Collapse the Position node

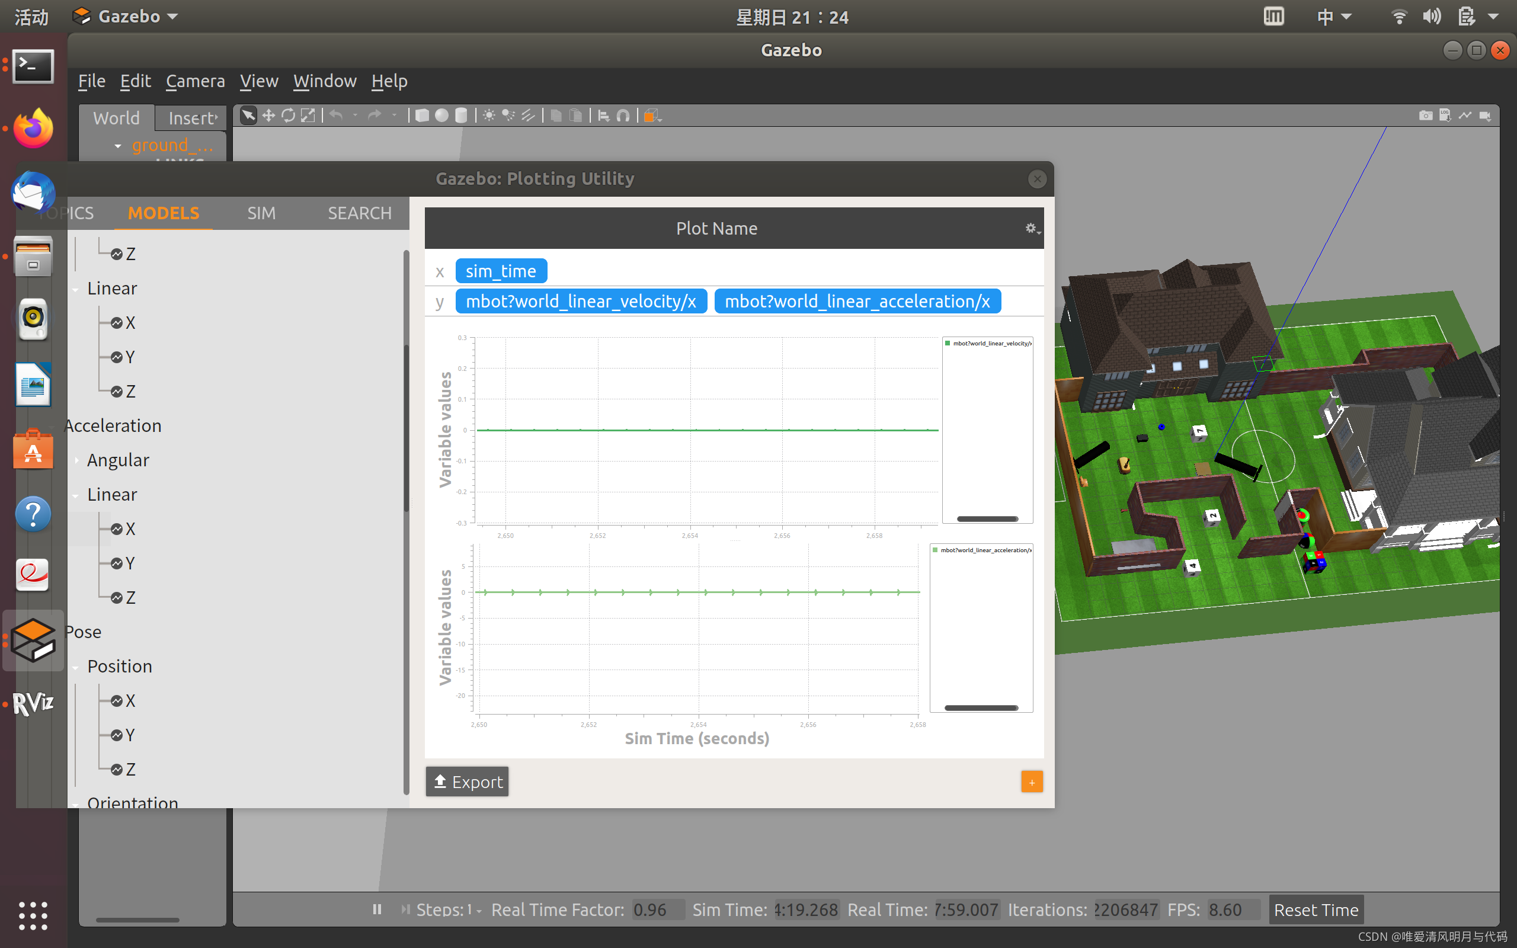(76, 667)
